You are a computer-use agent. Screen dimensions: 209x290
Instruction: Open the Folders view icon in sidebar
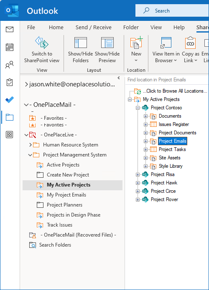10,117
